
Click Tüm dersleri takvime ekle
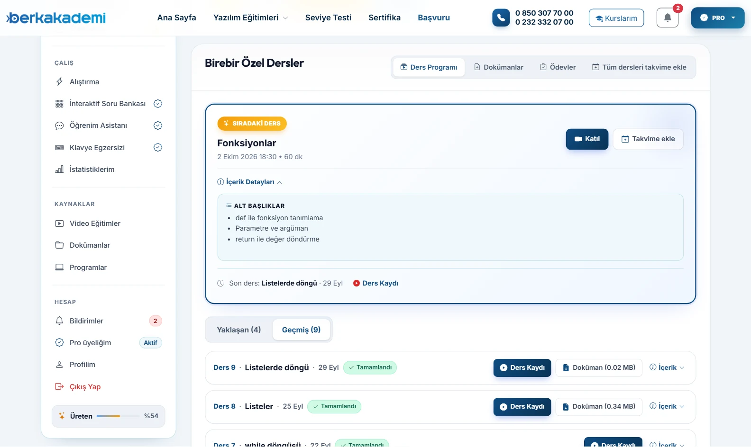click(x=639, y=67)
